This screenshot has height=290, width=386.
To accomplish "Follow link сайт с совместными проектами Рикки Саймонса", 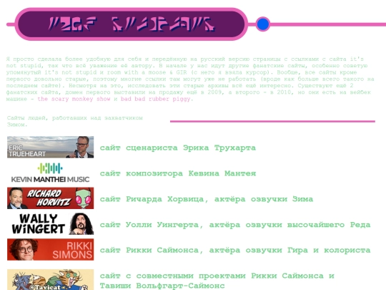I will click(x=217, y=281).
